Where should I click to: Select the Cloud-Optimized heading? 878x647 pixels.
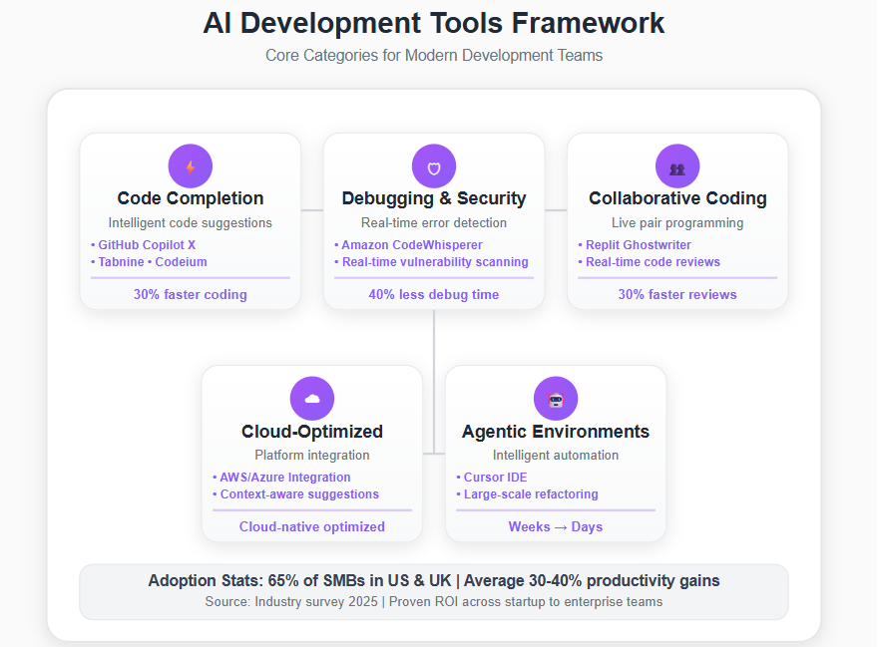click(312, 432)
